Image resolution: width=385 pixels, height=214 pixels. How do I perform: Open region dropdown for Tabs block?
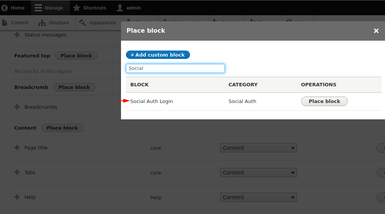coord(258,173)
